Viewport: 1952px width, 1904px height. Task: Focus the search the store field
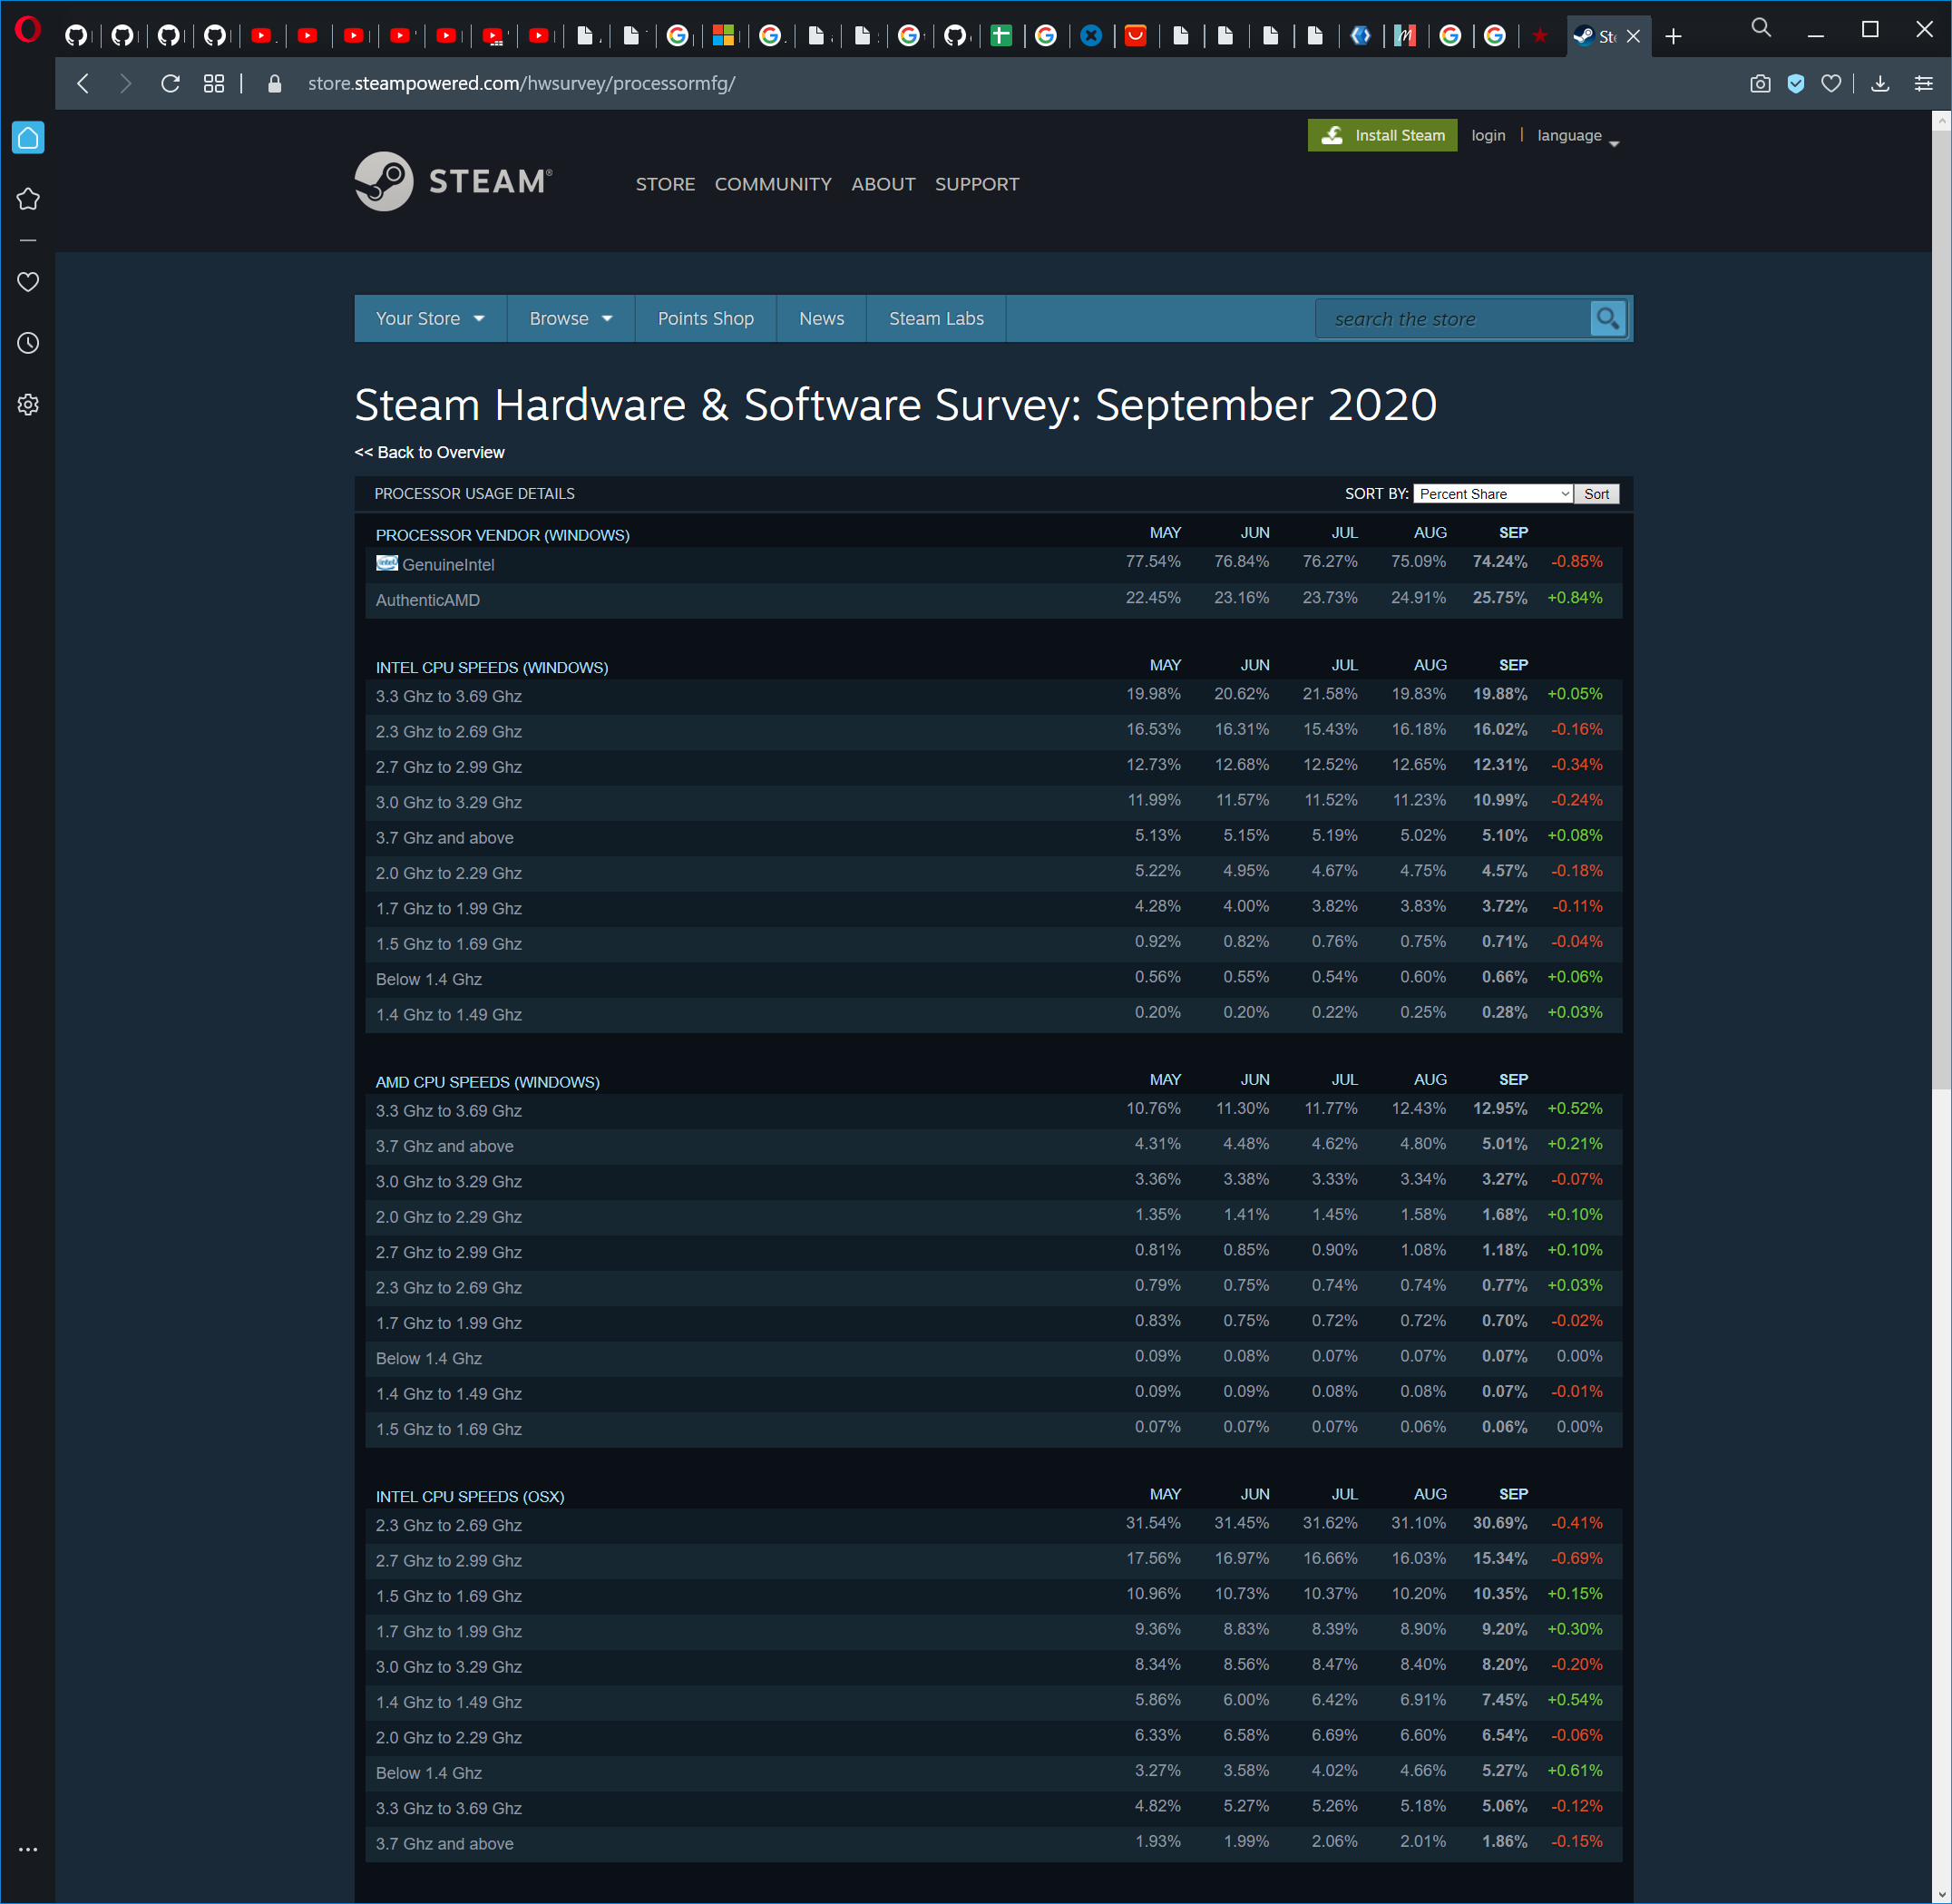[1453, 319]
